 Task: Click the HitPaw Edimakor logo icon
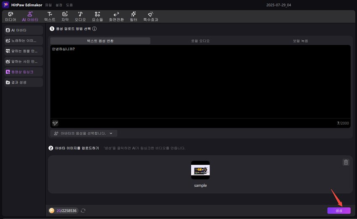tap(5, 5)
